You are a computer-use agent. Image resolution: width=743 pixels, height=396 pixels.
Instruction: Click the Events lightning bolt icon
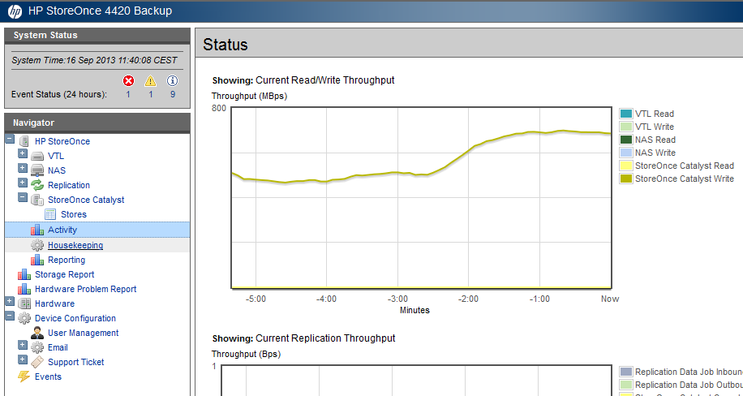pos(24,377)
